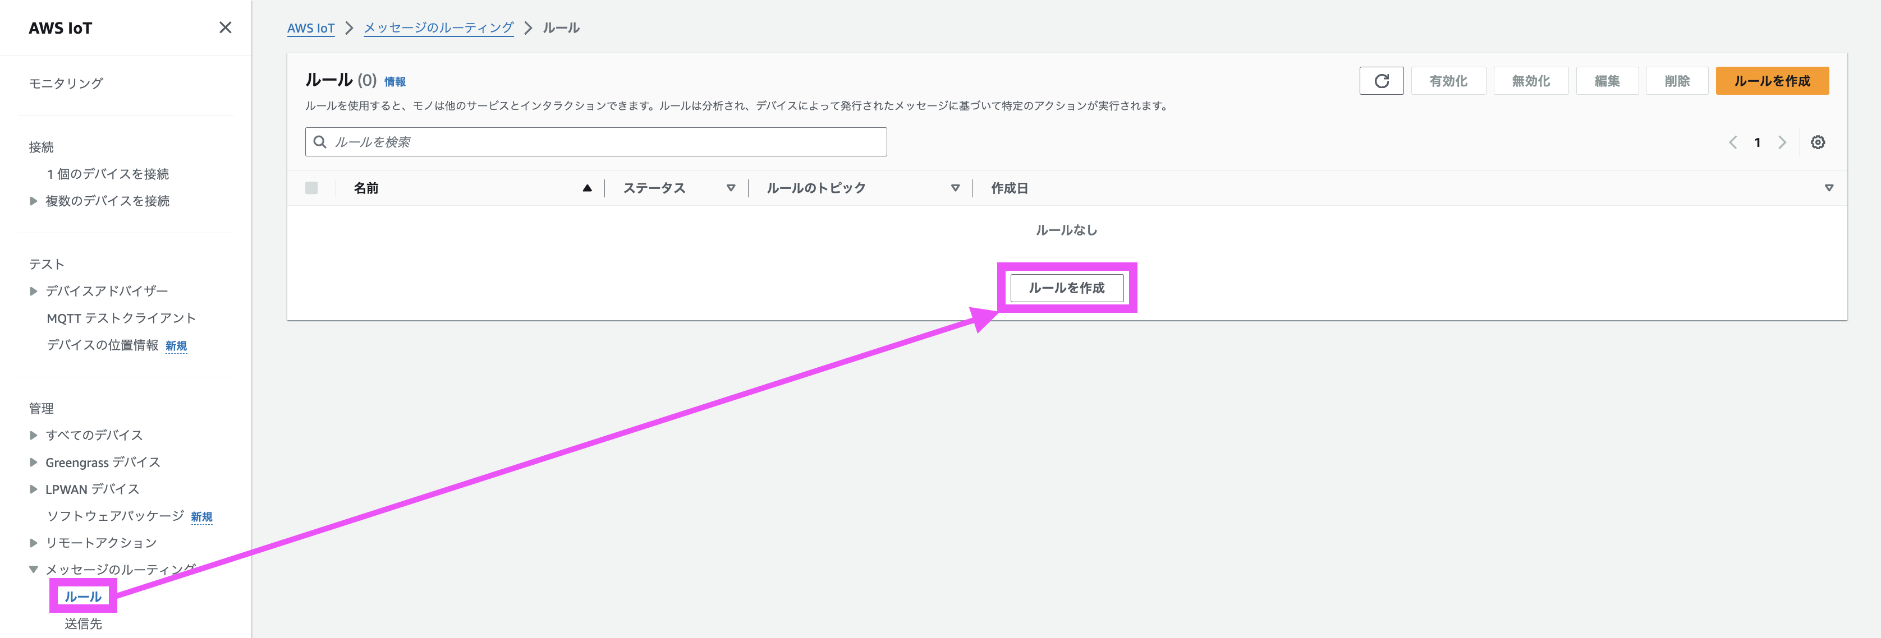Expand LPWAN デバイス section
The image size is (1881, 638).
tap(34, 489)
